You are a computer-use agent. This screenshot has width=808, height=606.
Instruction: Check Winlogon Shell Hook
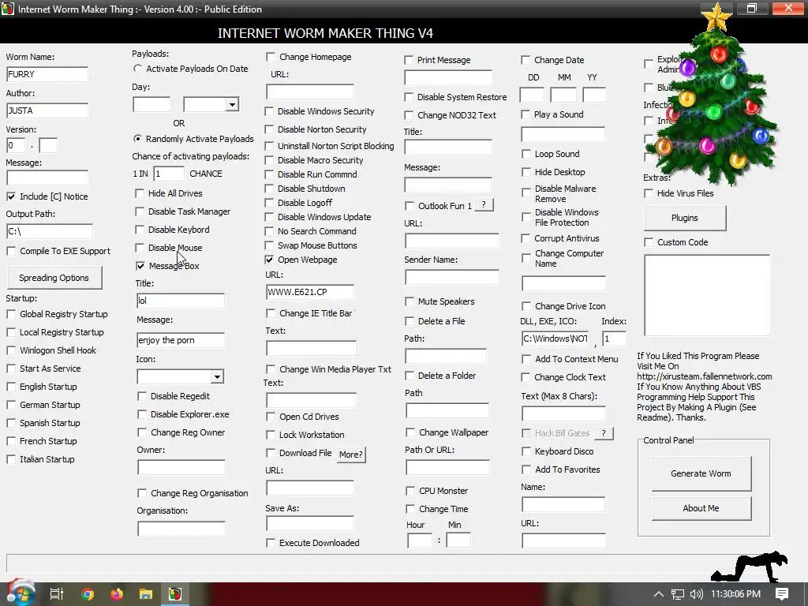pos(11,350)
